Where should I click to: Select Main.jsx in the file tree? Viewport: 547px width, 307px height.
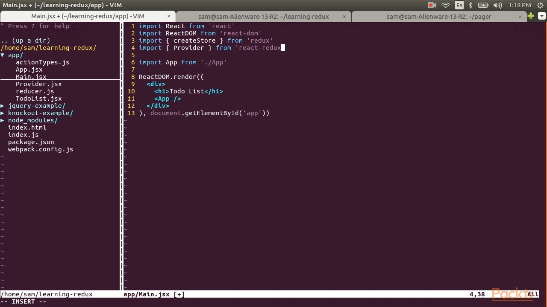click(x=31, y=77)
